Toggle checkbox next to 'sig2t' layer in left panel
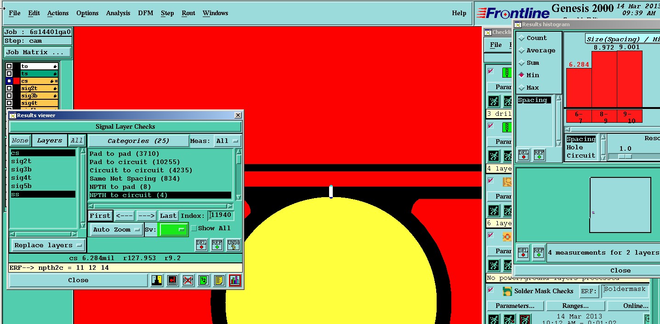The image size is (660, 324). tap(9, 88)
